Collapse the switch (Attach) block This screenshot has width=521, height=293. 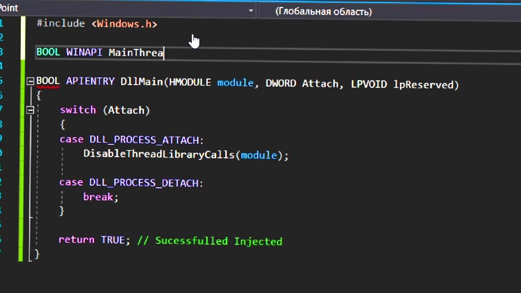(30, 109)
